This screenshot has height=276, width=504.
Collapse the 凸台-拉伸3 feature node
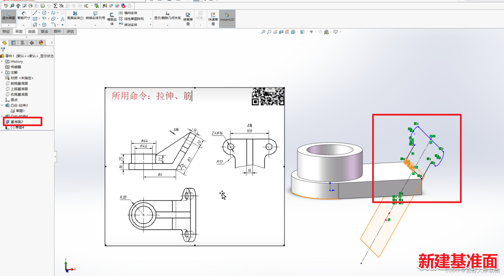(x=2, y=105)
